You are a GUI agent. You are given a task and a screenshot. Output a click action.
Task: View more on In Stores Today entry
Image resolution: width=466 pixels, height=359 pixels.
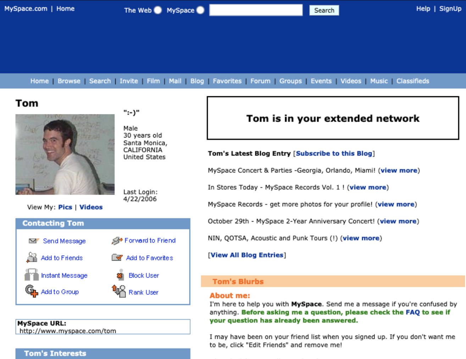[x=368, y=187]
